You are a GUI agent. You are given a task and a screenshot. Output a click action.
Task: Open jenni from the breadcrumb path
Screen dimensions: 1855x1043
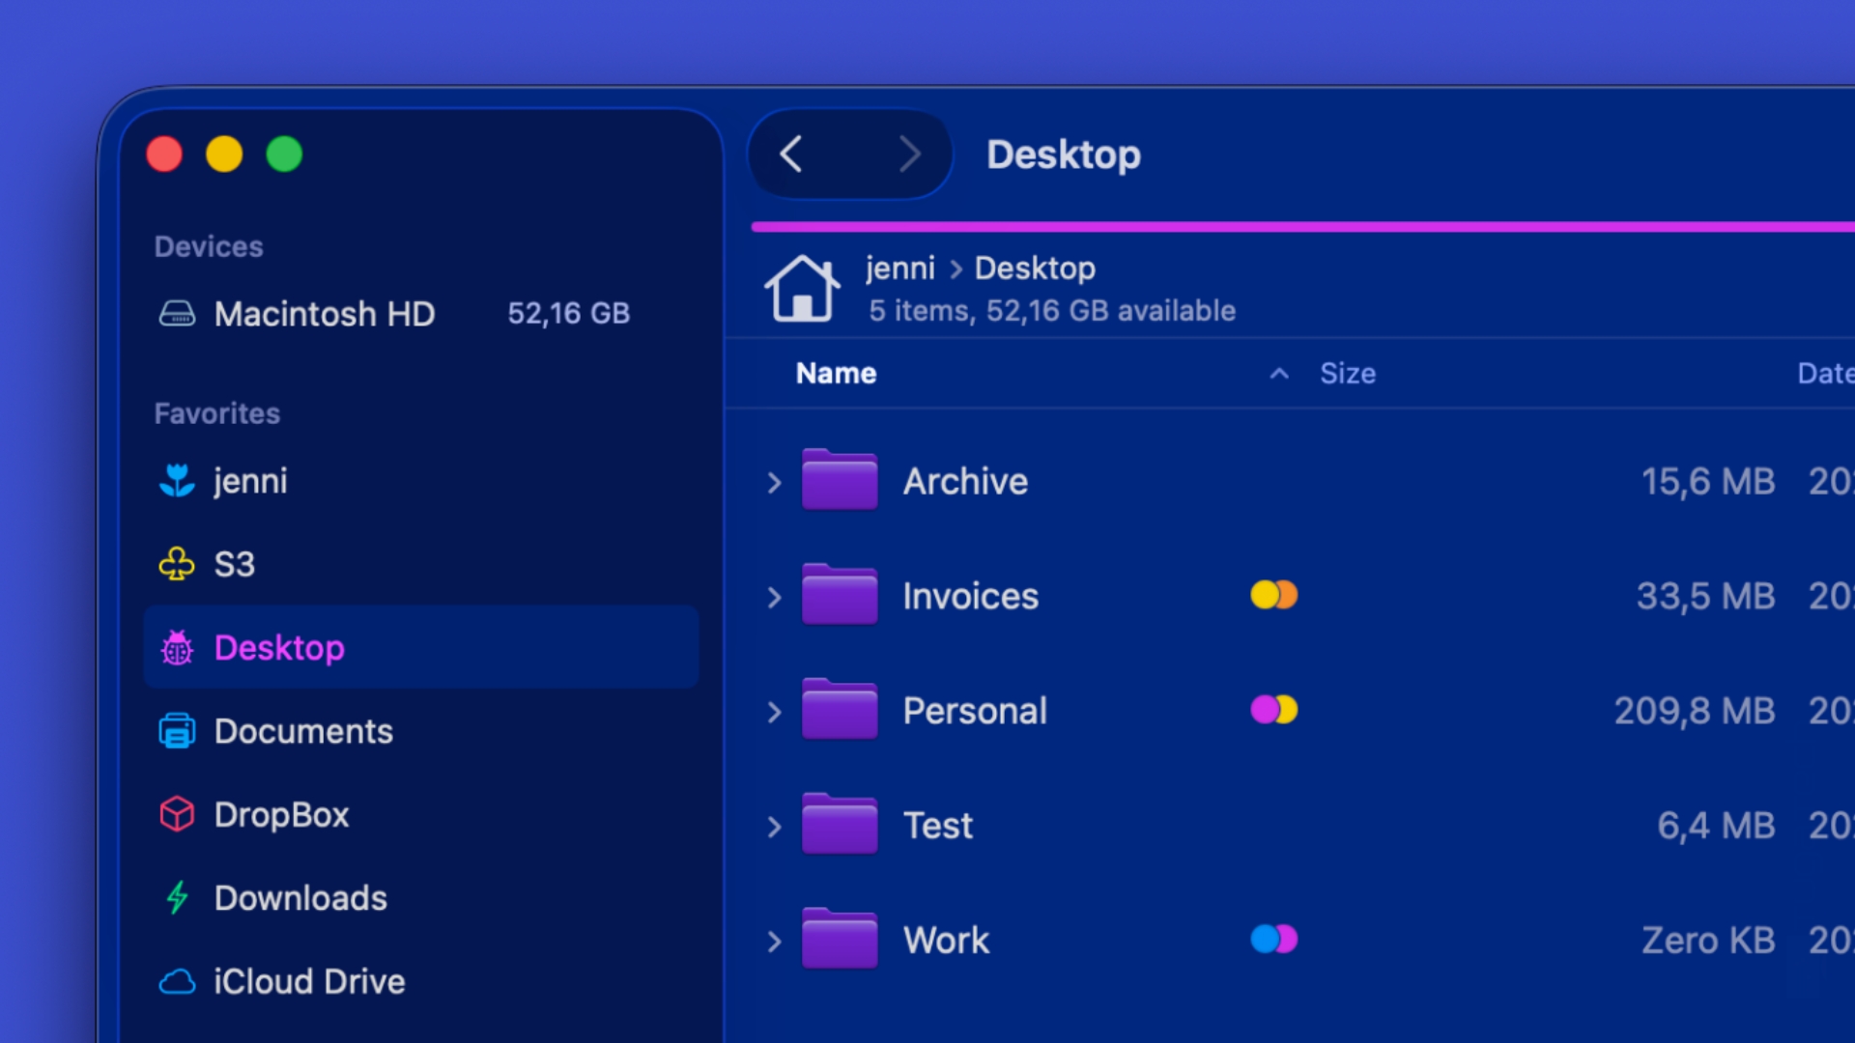coord(900,268)
